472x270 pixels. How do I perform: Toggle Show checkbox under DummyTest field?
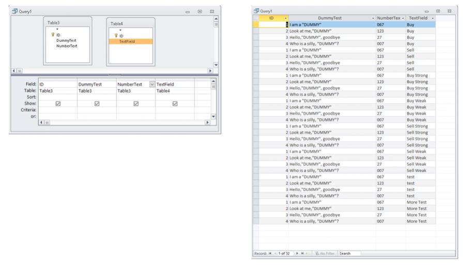point(97,103)
